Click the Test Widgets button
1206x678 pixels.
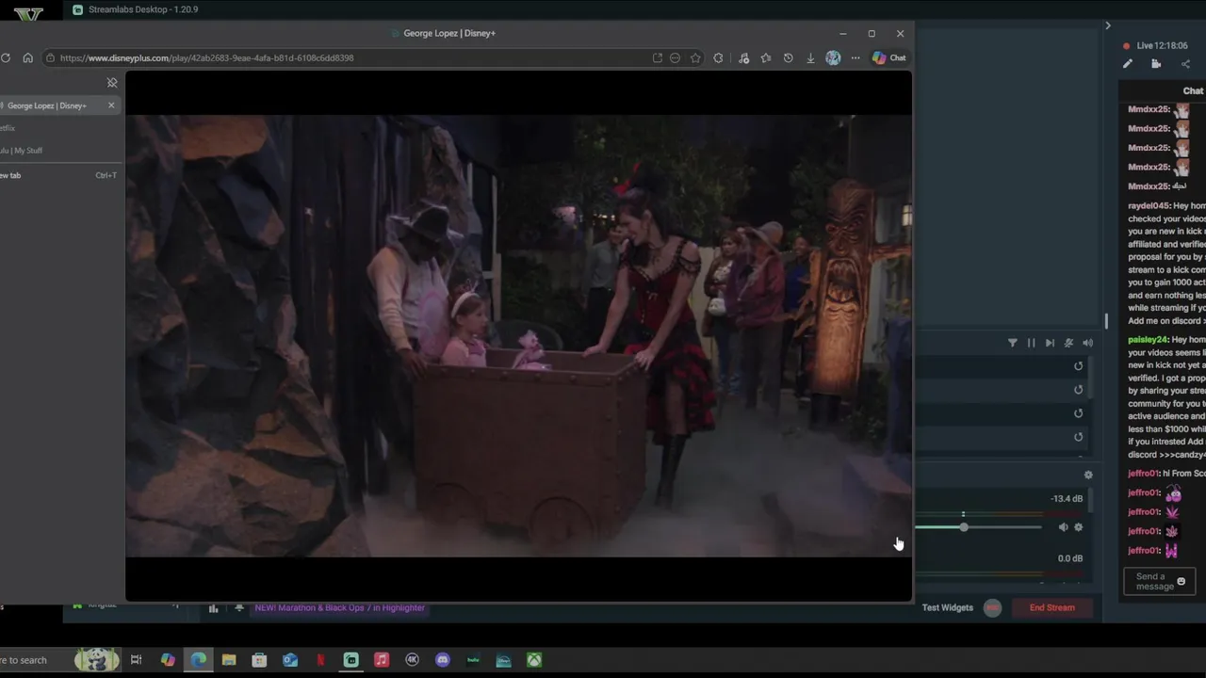[948, 608]
